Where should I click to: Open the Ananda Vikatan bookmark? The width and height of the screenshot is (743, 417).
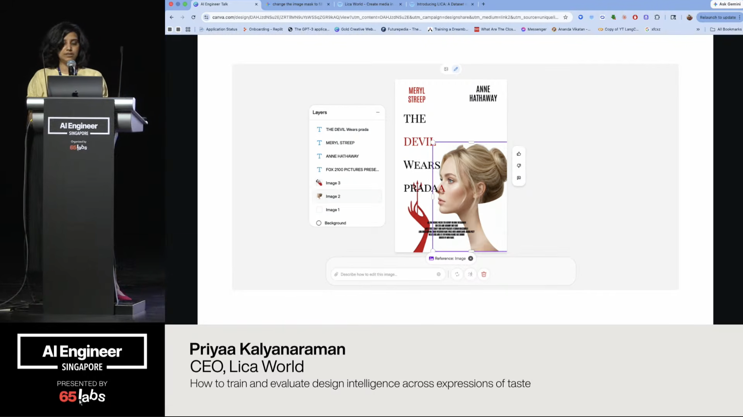(571, 29)
